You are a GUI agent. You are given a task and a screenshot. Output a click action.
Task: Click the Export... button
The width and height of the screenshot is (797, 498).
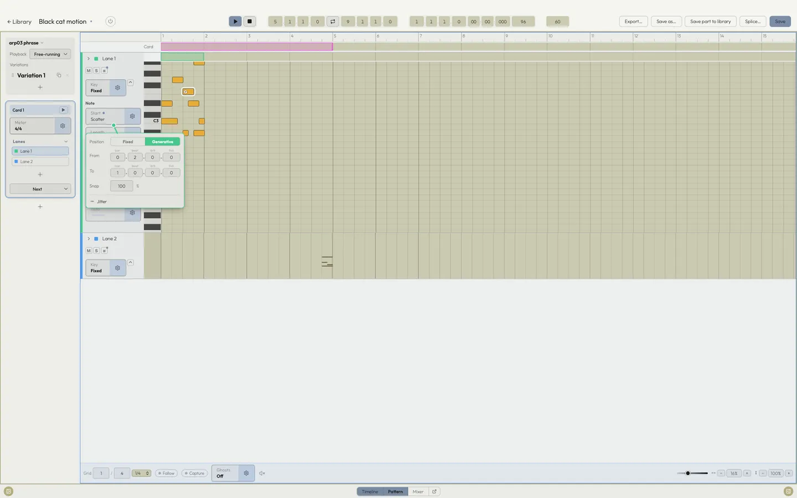tap(633, 22)
